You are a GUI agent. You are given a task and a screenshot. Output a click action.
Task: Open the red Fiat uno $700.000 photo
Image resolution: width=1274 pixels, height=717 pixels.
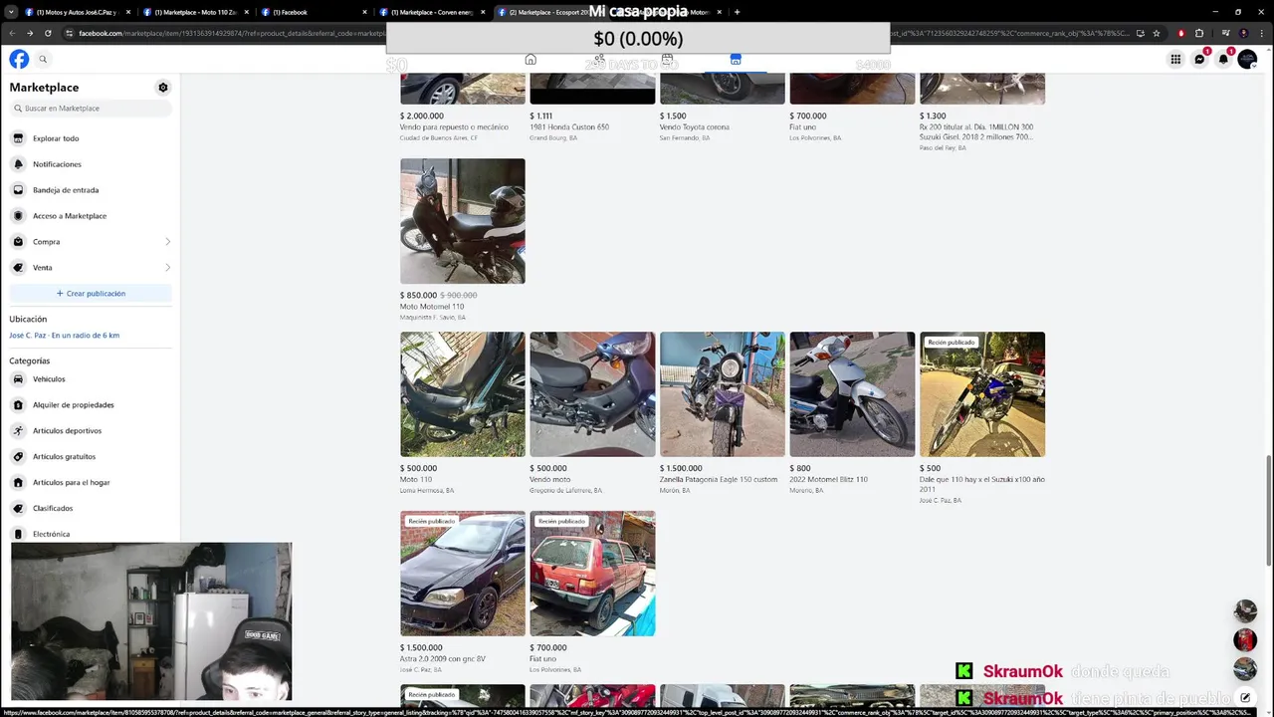[592, 574]
